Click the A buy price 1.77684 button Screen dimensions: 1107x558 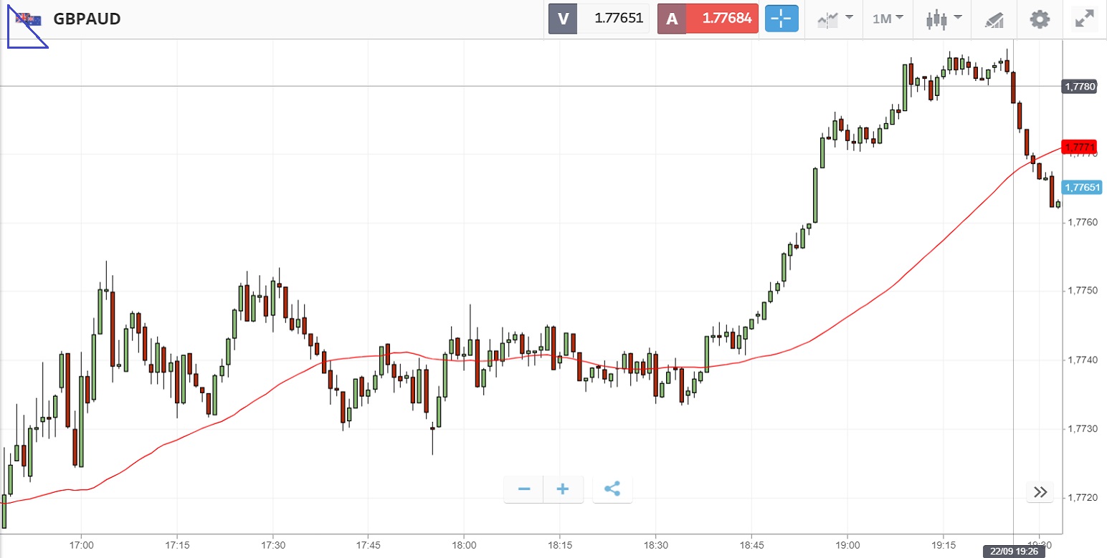[x=708, y=19]
